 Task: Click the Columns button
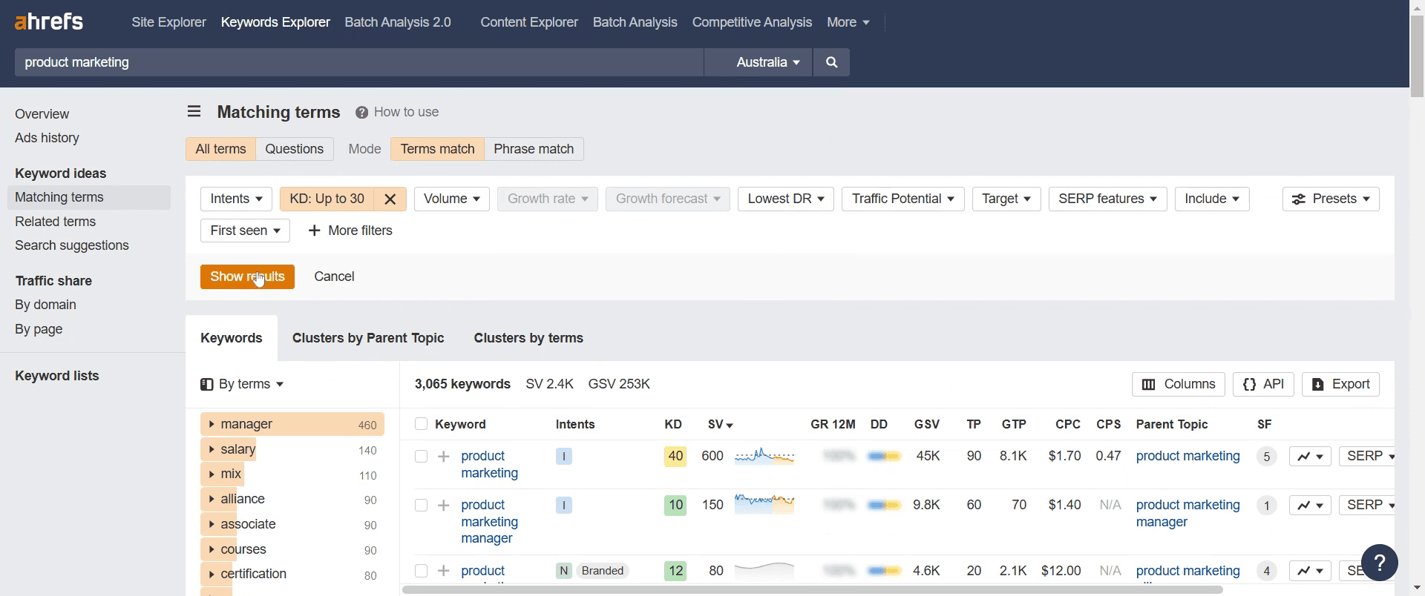pyautogui.click(x=1178, y=384)
